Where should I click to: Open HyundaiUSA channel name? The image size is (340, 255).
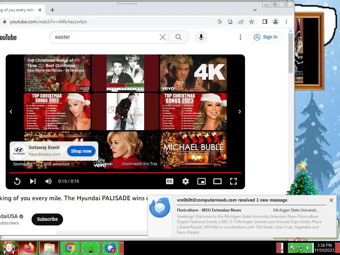9,216
